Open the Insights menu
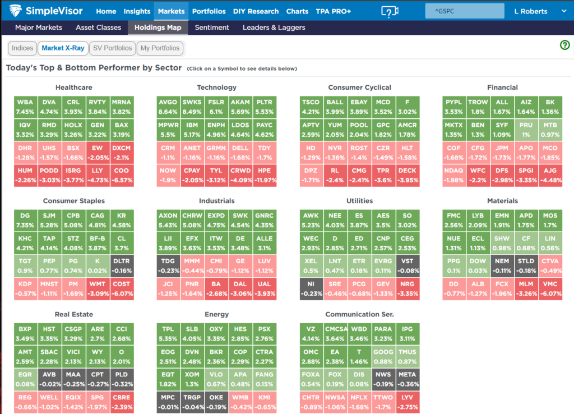 137,11
